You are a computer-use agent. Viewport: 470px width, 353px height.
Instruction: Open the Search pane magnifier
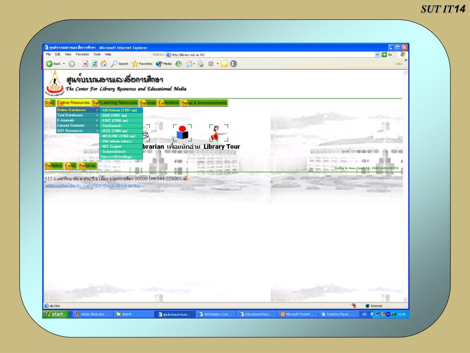(119, 63)
